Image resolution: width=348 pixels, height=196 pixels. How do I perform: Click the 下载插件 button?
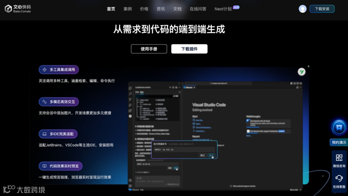tap(189, 49)
